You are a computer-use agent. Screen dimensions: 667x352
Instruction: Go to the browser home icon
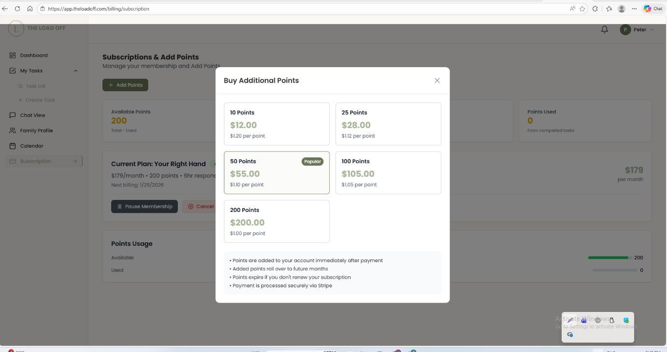30,9
